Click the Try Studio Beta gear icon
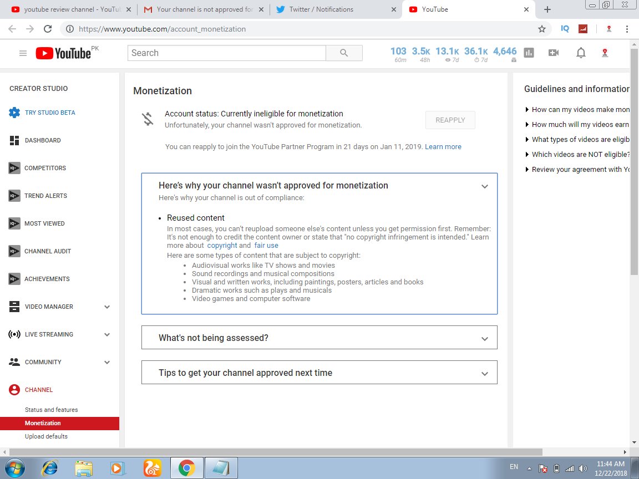 (x=14, y=113)
